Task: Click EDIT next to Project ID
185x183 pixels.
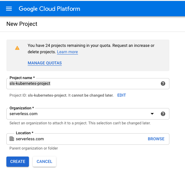Action: [122, 95]
